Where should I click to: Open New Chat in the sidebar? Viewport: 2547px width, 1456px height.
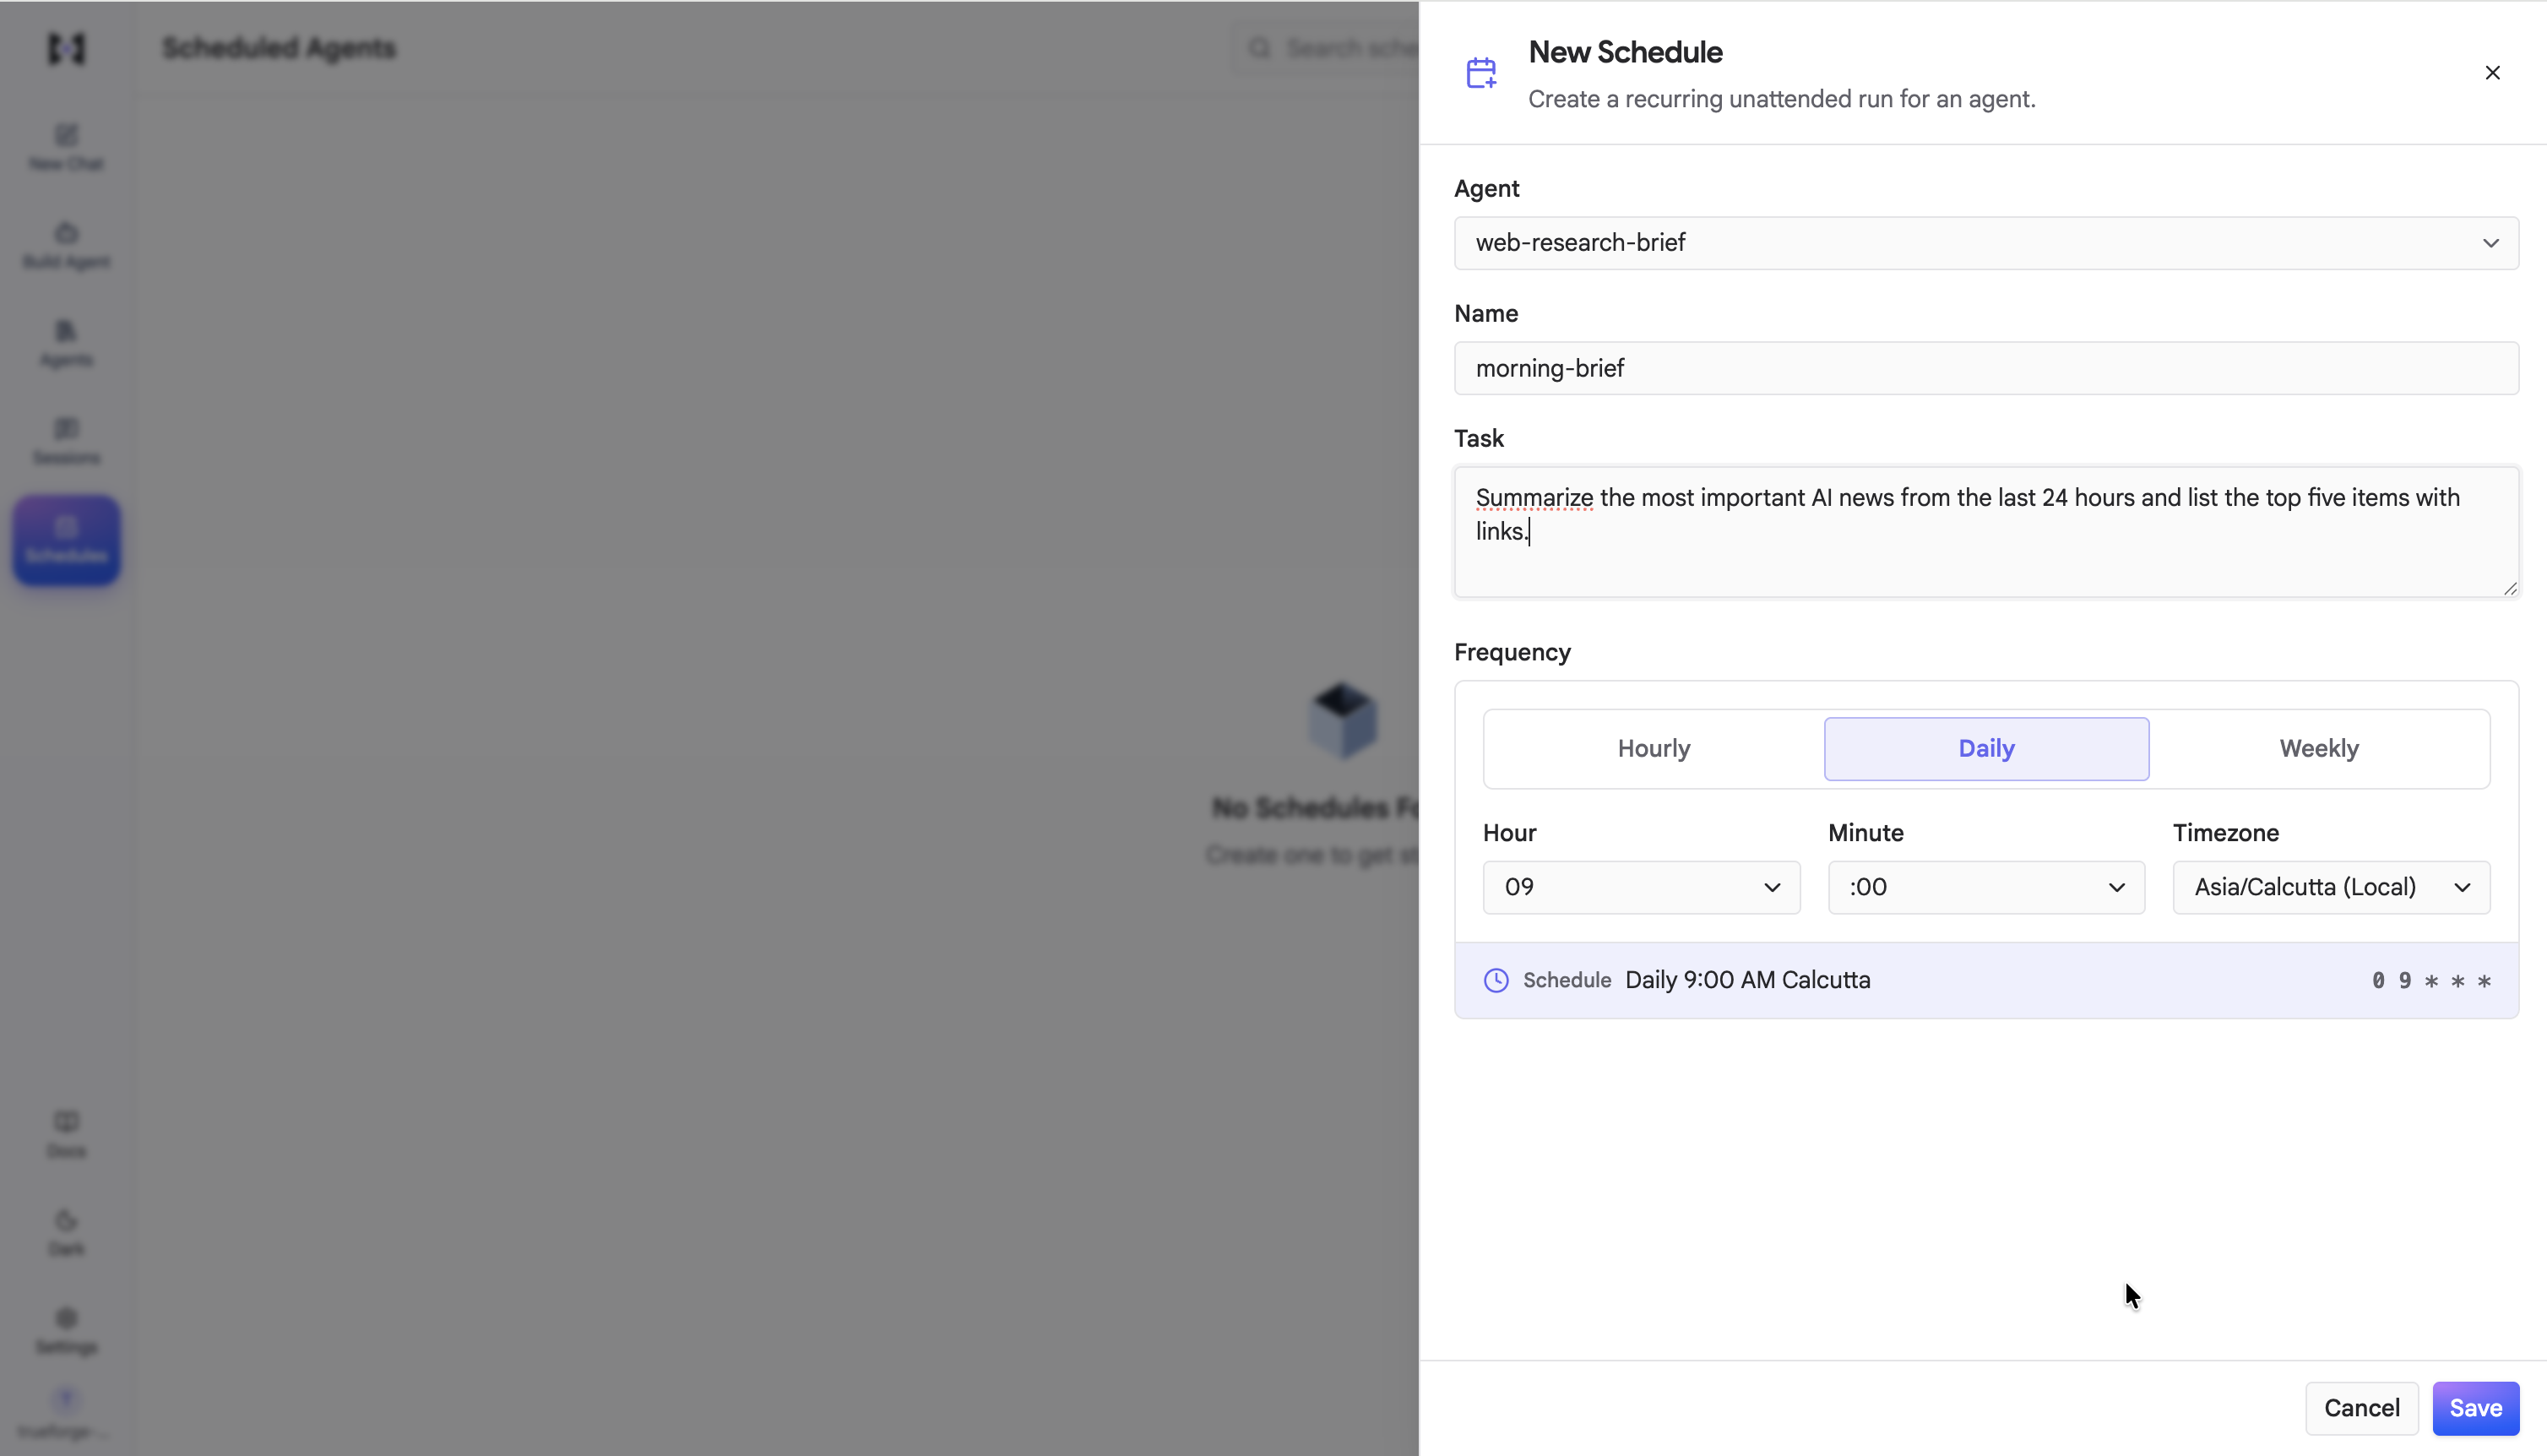66,148
